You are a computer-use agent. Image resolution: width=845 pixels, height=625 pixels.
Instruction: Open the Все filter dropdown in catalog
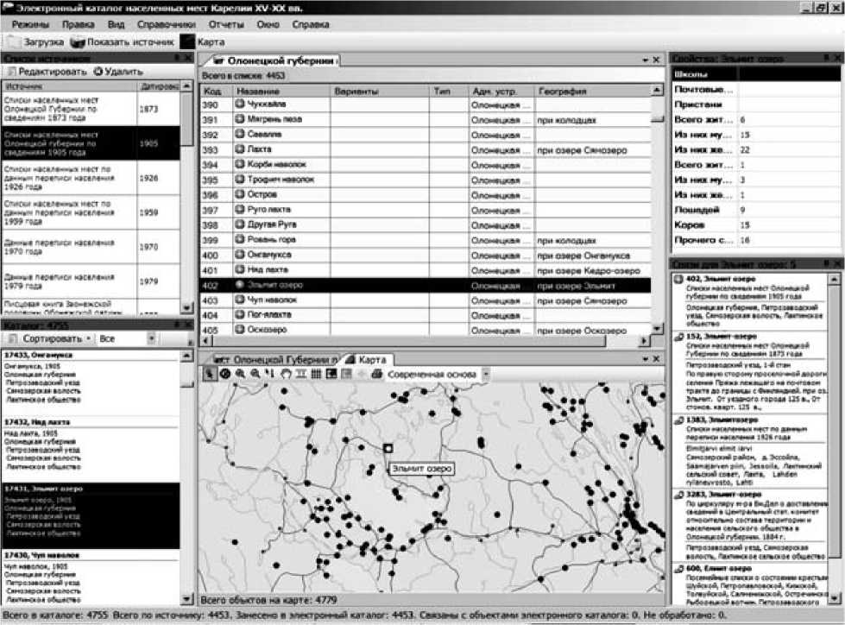click(x=151, y=339)
